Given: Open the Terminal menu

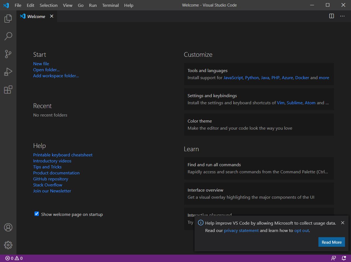Looking at the screenshot, I should pos(111,5).
